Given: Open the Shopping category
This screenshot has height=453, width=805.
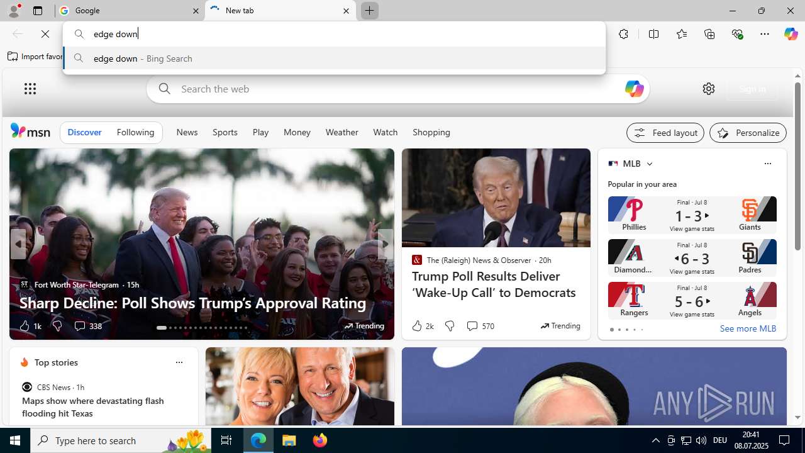Looking at the screenshot, I should 431,132.
